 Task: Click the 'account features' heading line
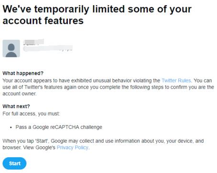(x=43, y=21)
